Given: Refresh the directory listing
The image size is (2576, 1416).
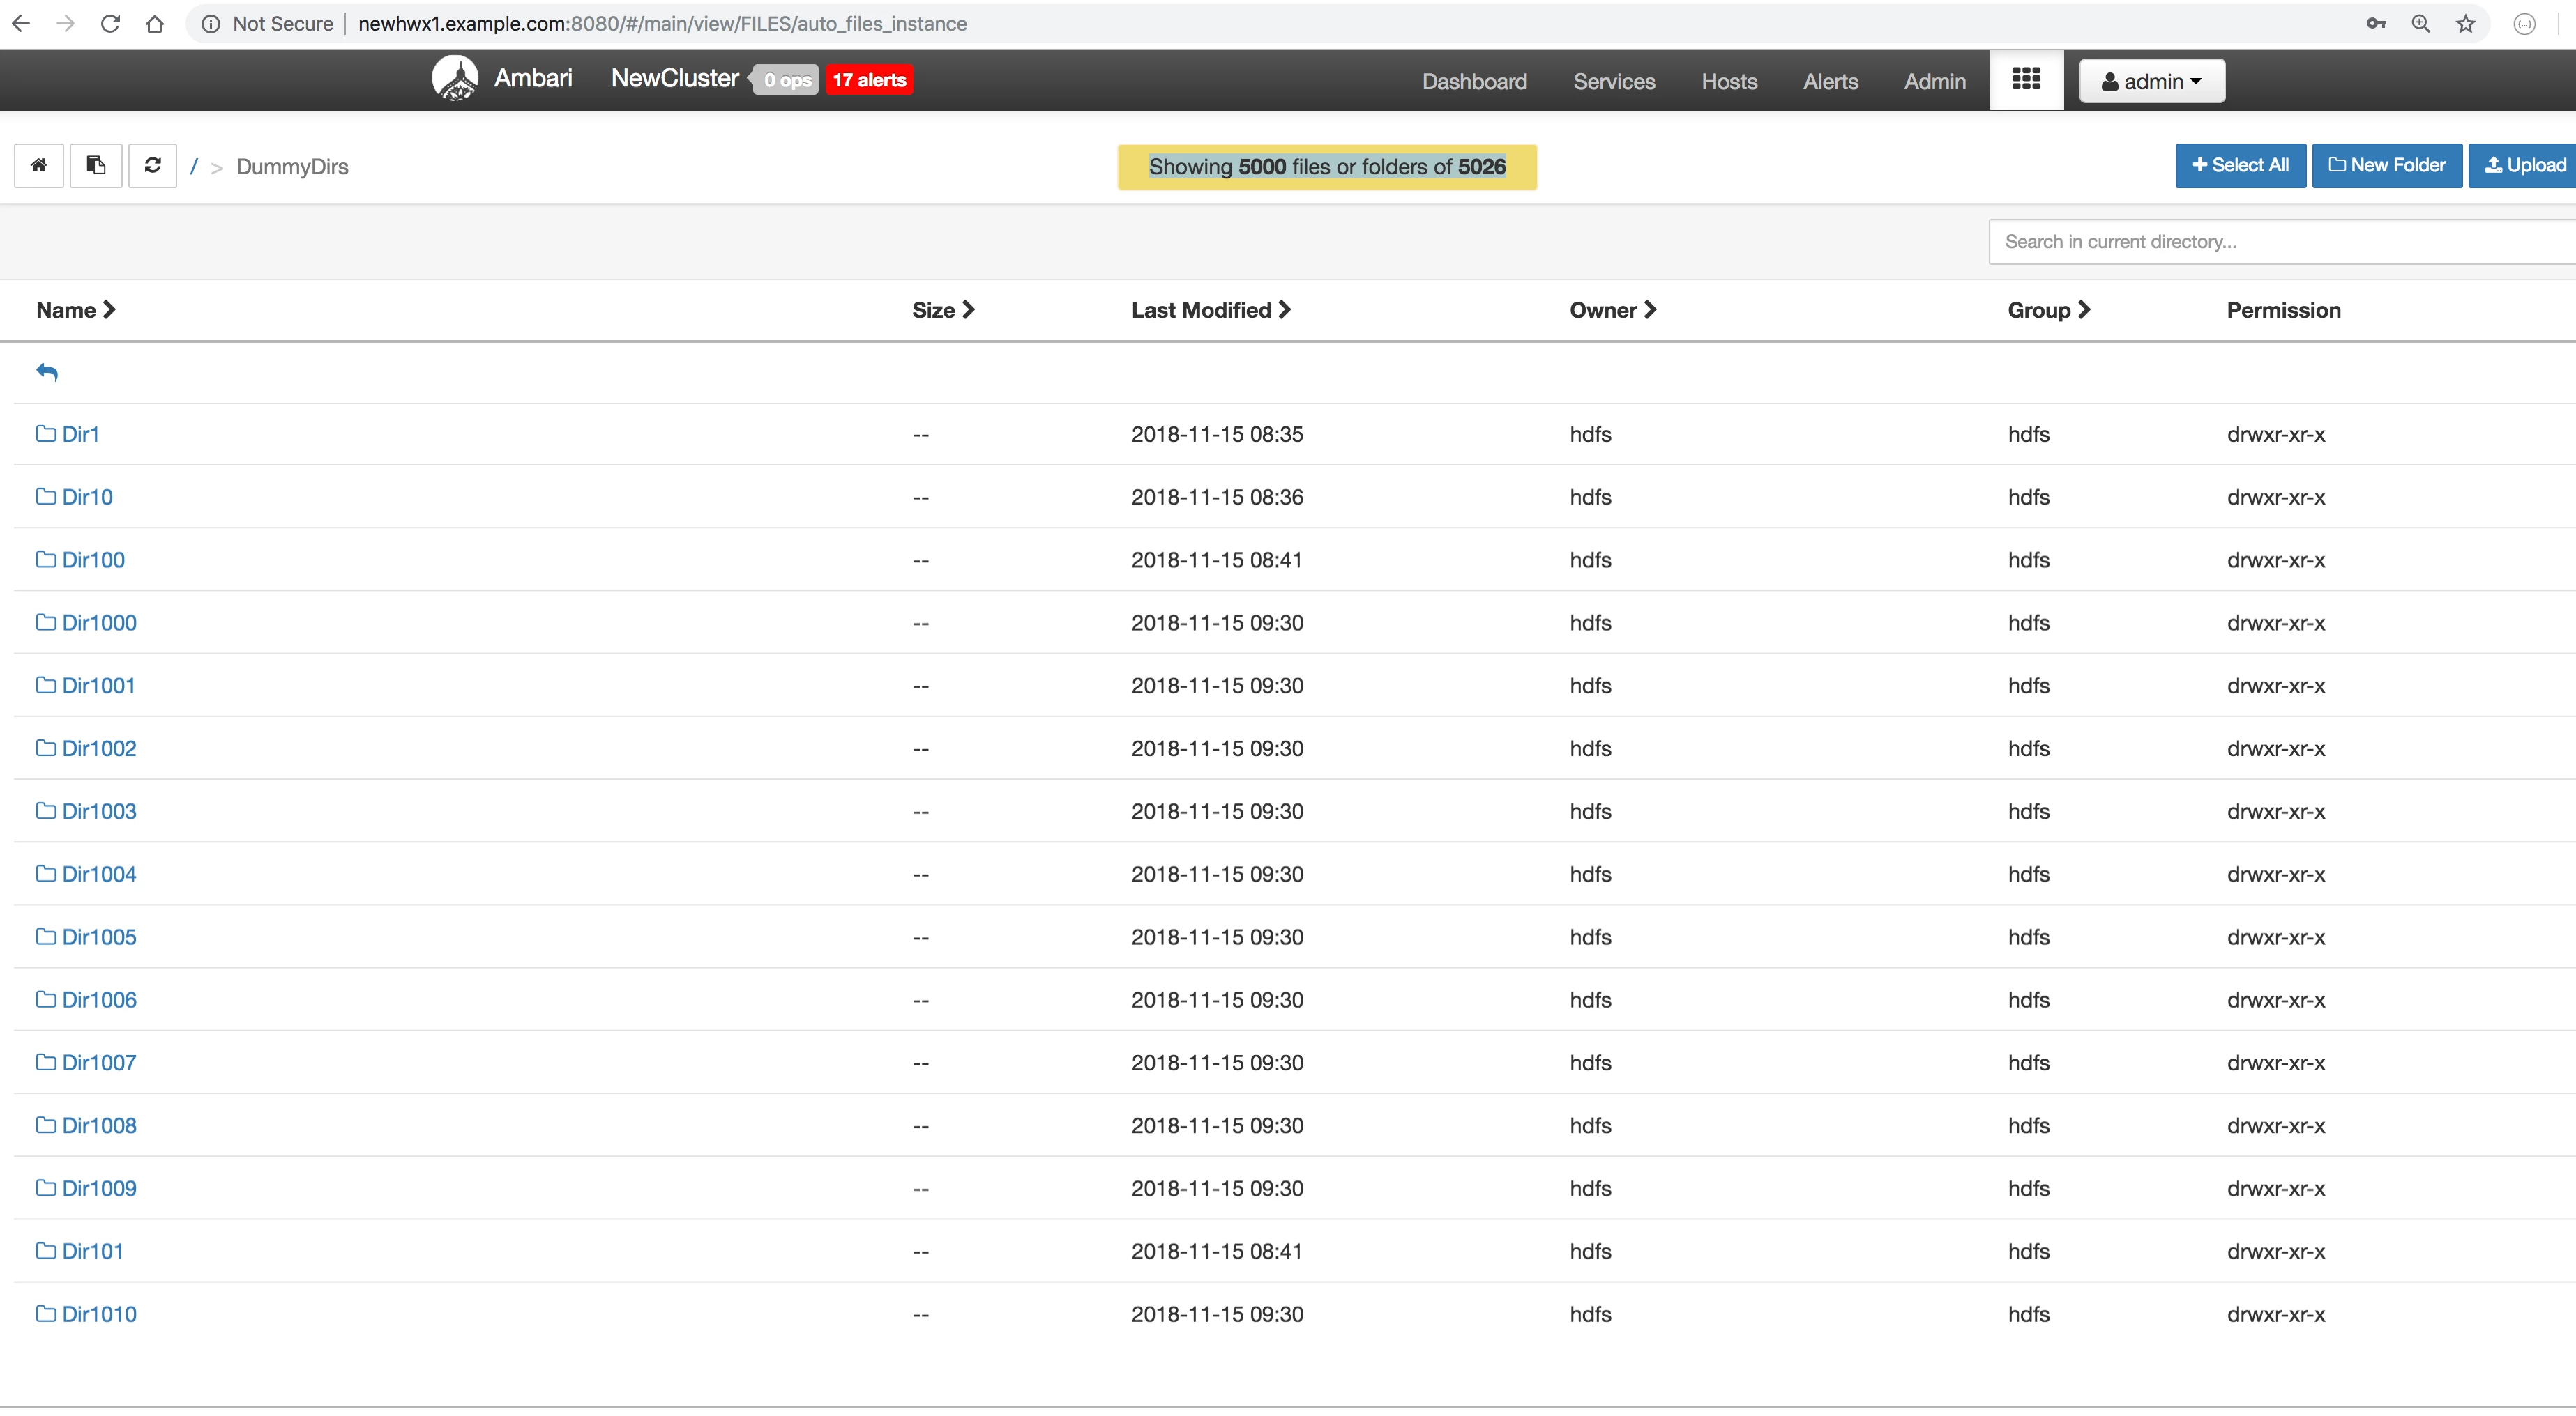Looking at the screenshot, I should pyautogui.click(x=153, y=166).
